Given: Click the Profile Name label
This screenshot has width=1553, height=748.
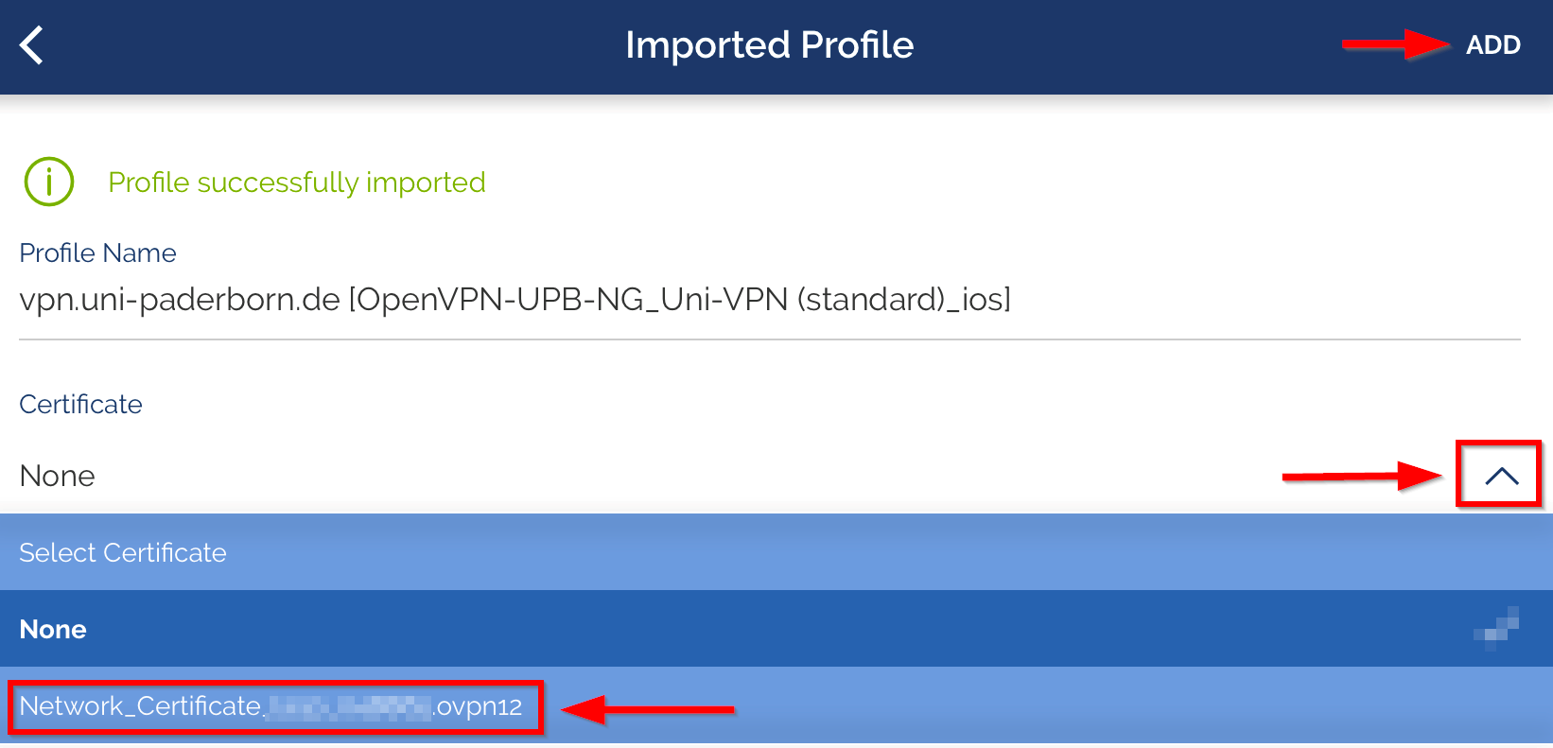Looking at the screenshot, I should [x=97, y=253].
